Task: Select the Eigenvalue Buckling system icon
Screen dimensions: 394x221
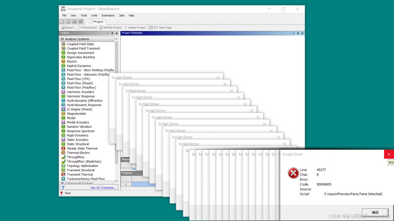Action: click(63, 57)
